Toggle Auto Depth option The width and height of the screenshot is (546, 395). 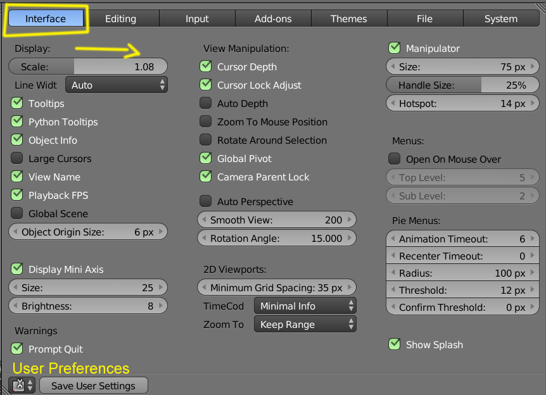(206, 104)
